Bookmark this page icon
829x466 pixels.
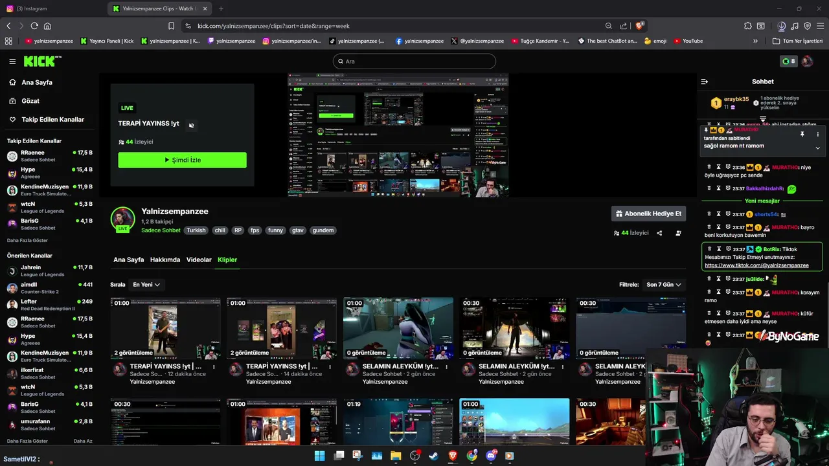click(x=171, y=26)
